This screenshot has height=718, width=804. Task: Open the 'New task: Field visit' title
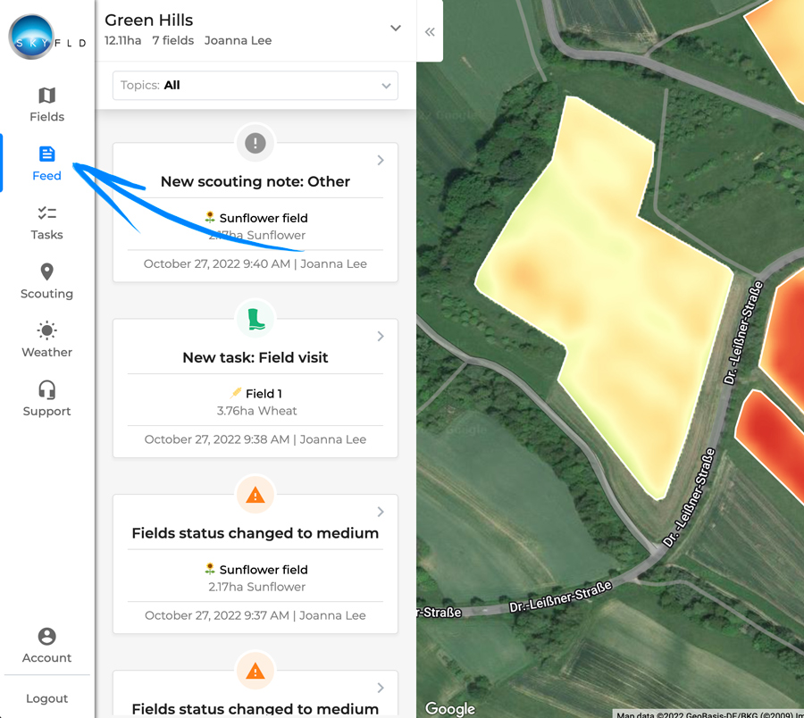click(x=255, y=357)
